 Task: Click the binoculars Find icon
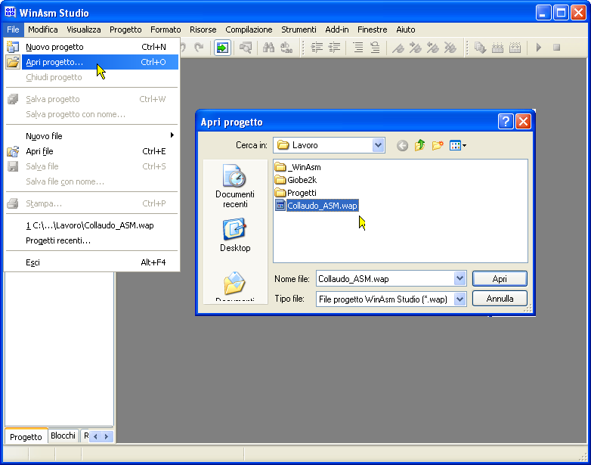click(269, 48)
